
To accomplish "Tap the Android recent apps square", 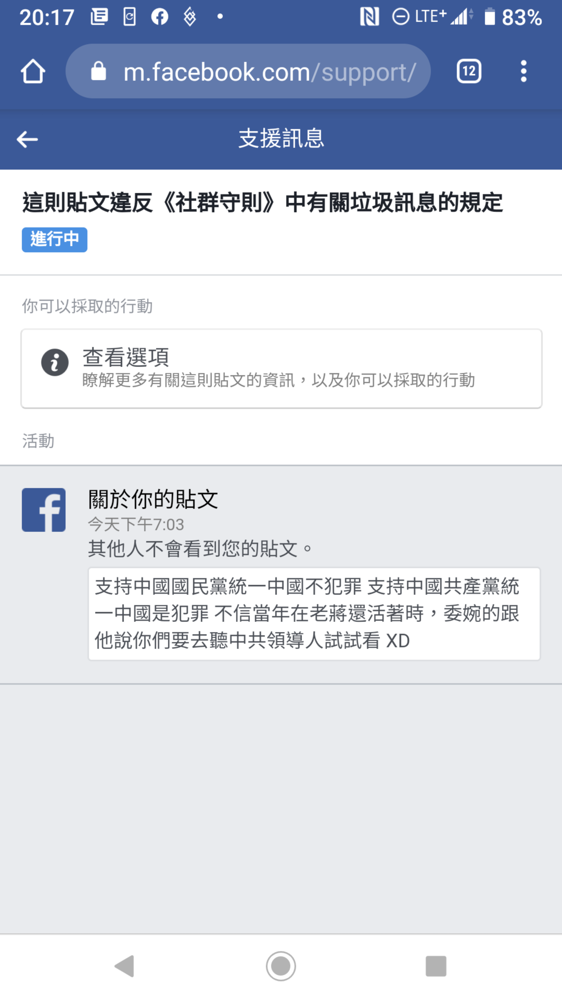I will (436, 966).
